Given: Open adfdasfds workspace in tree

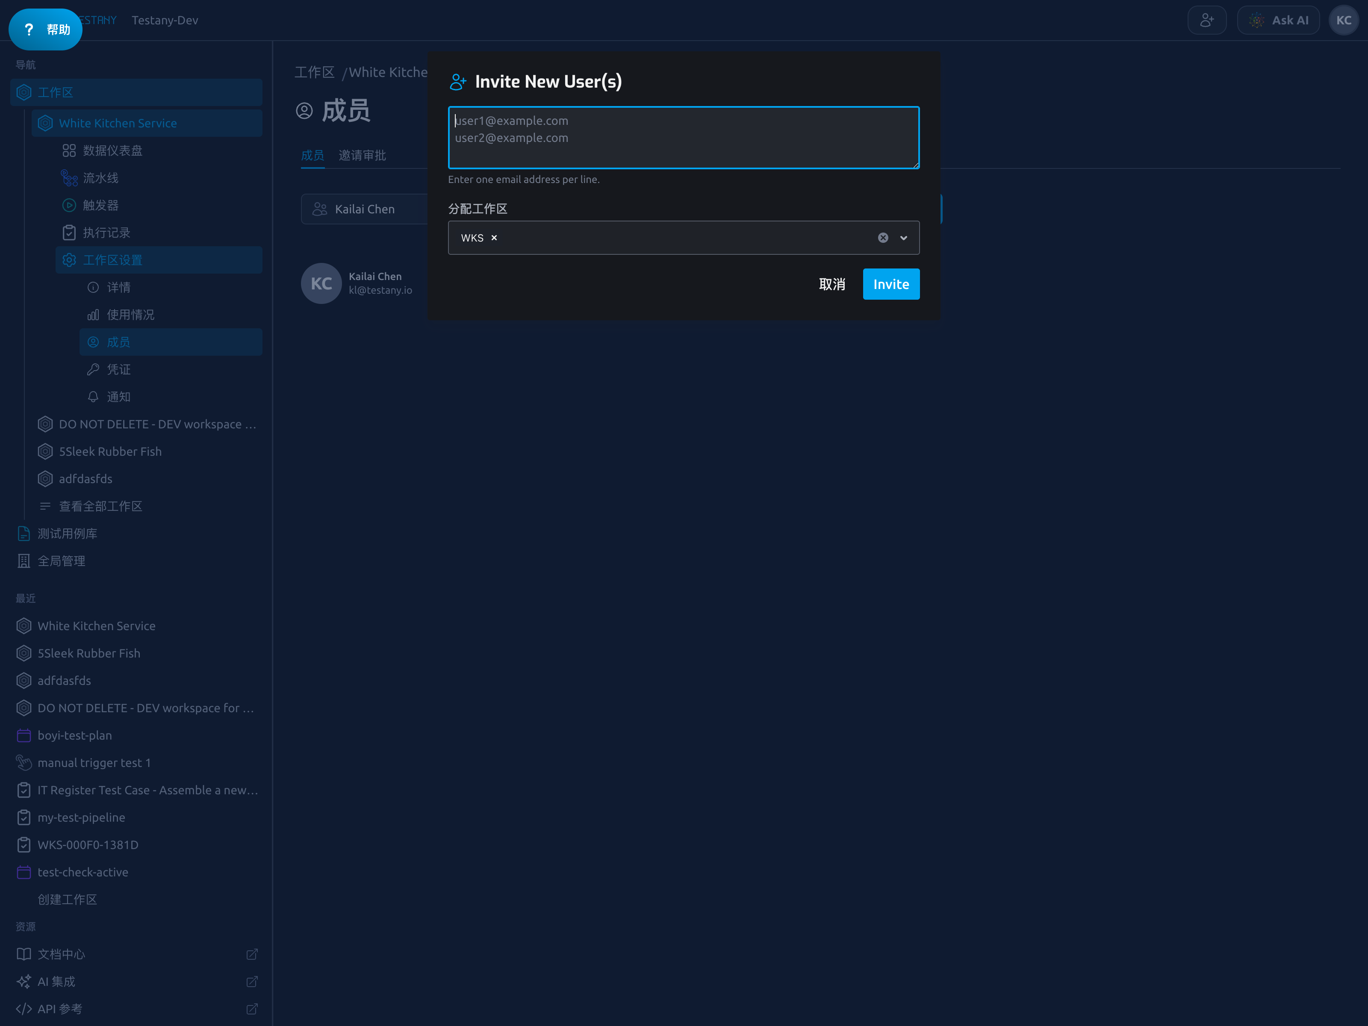Looking at the screenshot, I should [147, 479].
